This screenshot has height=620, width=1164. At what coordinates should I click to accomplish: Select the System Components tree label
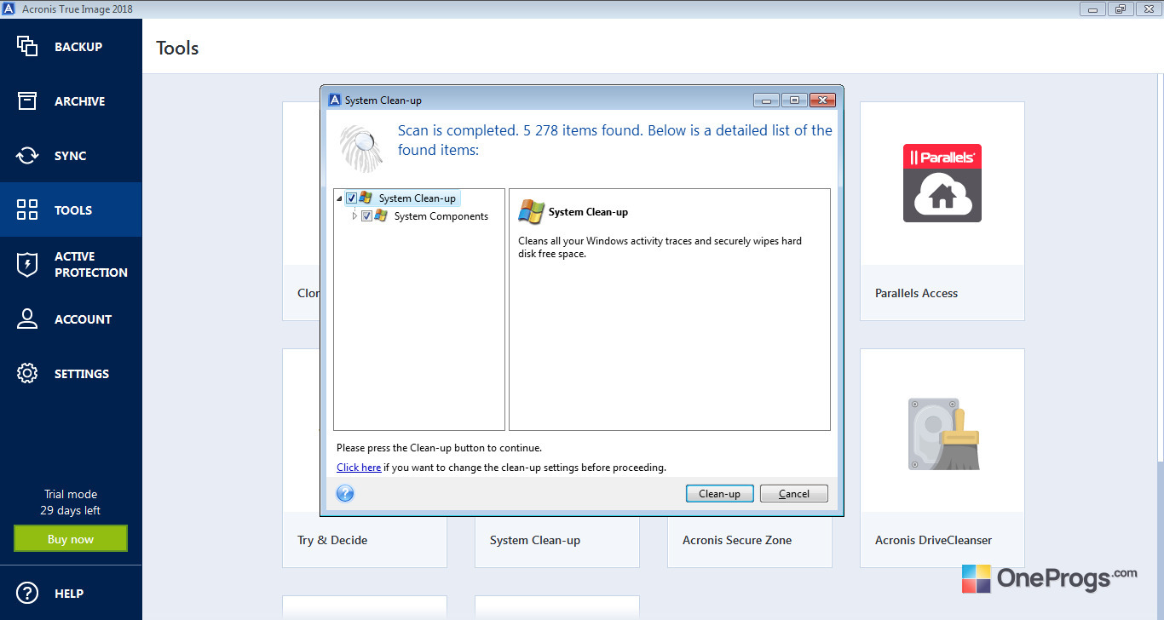point(441,216)
